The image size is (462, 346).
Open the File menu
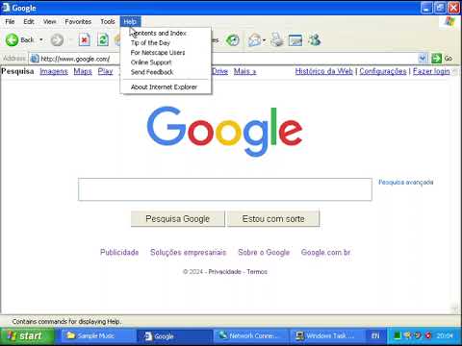coord(10,22)
